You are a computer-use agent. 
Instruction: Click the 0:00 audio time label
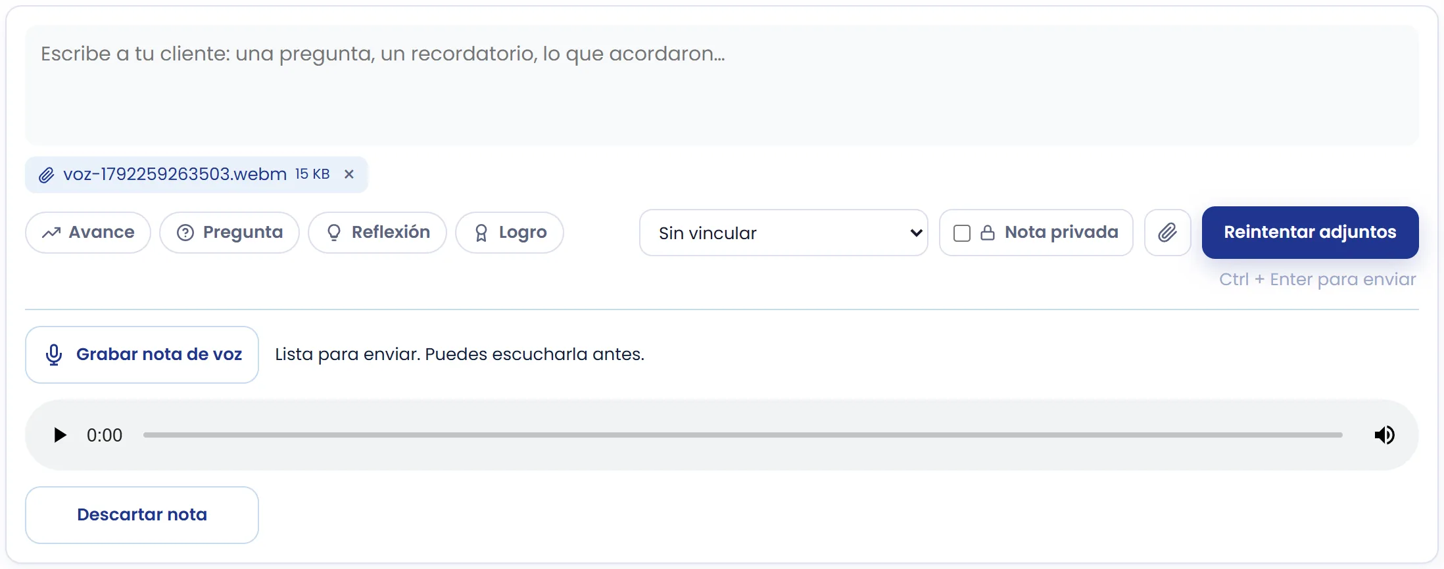coord(105,435)
